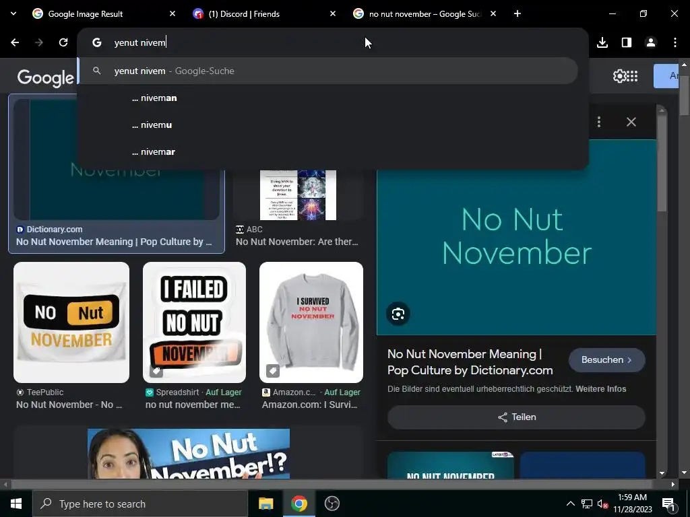Image resolution: width=690 pixels, height=517 pixels.
Task: Open the image panel three-dot options
Action: 599,122
